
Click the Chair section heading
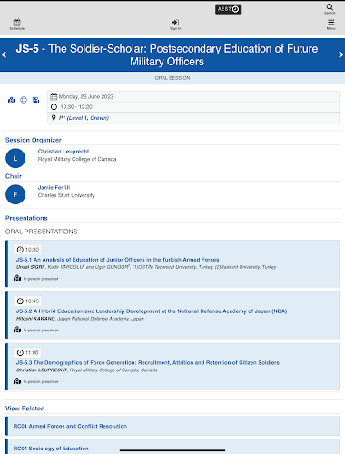coord(14,176)
